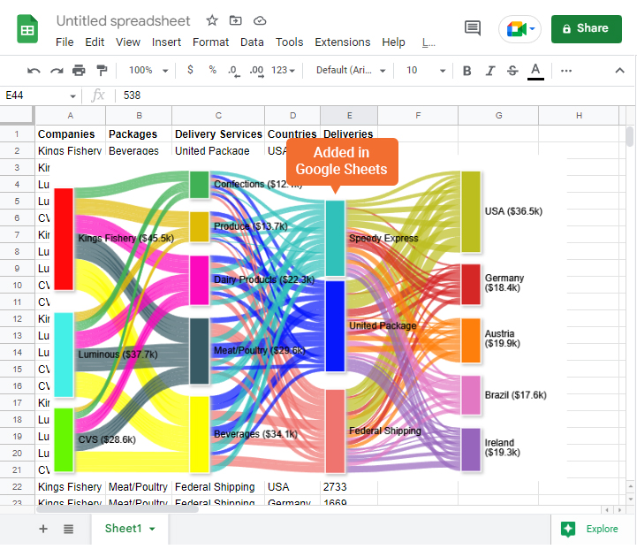Add a new sheet with plus icon

pyautogui.click(x=43, y=529)
